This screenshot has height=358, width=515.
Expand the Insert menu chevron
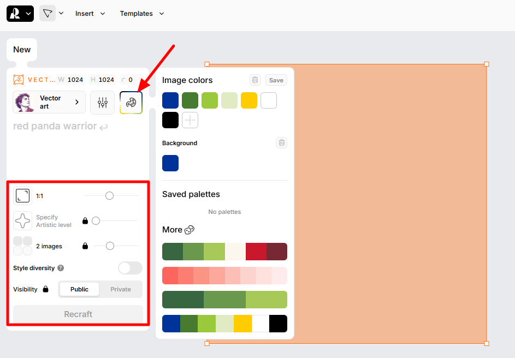click(x=103, y=14)
